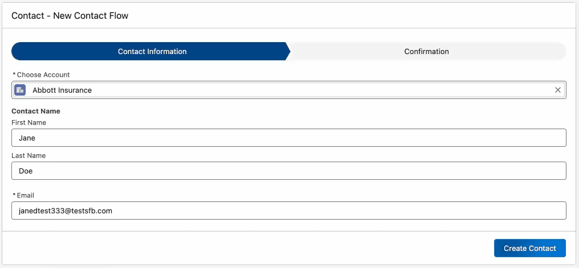The image size is (579, 268).
Task: Click the word Jane in First Name
Action: click(27, 138)
